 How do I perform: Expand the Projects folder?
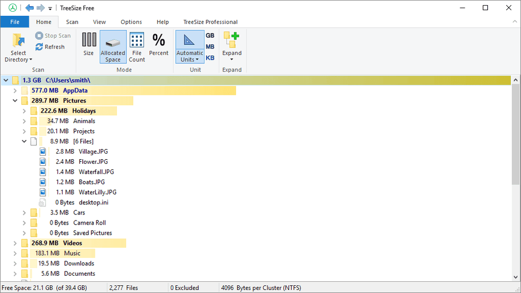click(x=24, y=131)
